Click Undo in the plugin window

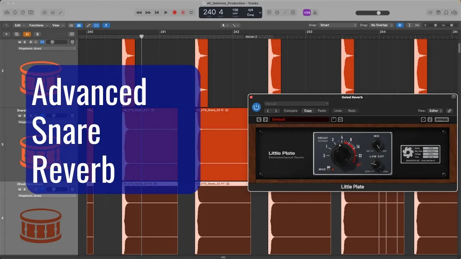(x=338, y=111)
